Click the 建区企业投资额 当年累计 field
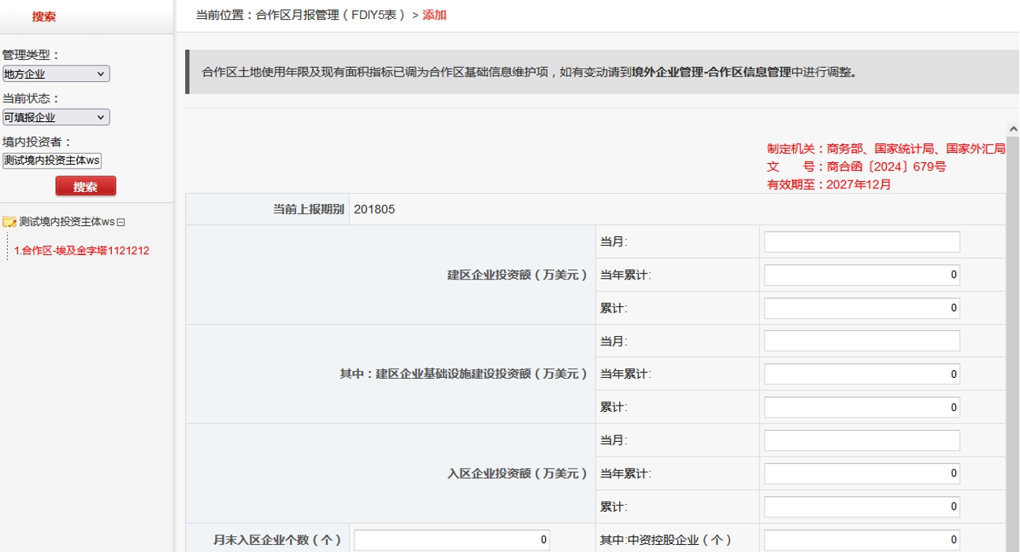The image size is (1020, 552). click(x=862, y=275)
